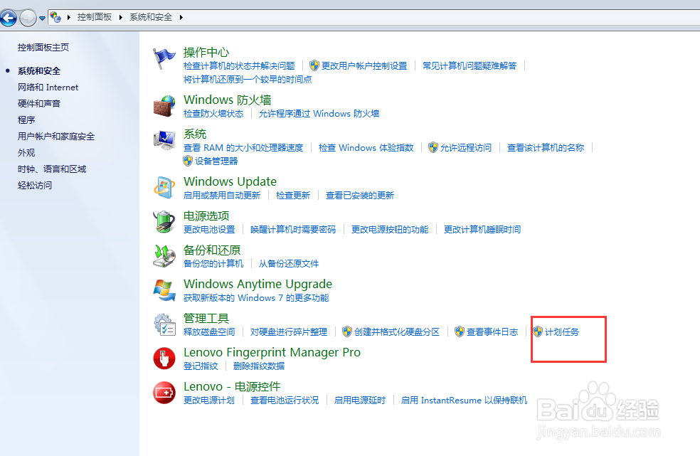The width and height of the screenshot is (700, 456).
Task: Select 控制面板 in the address breadcrumb
Action: 94,17
